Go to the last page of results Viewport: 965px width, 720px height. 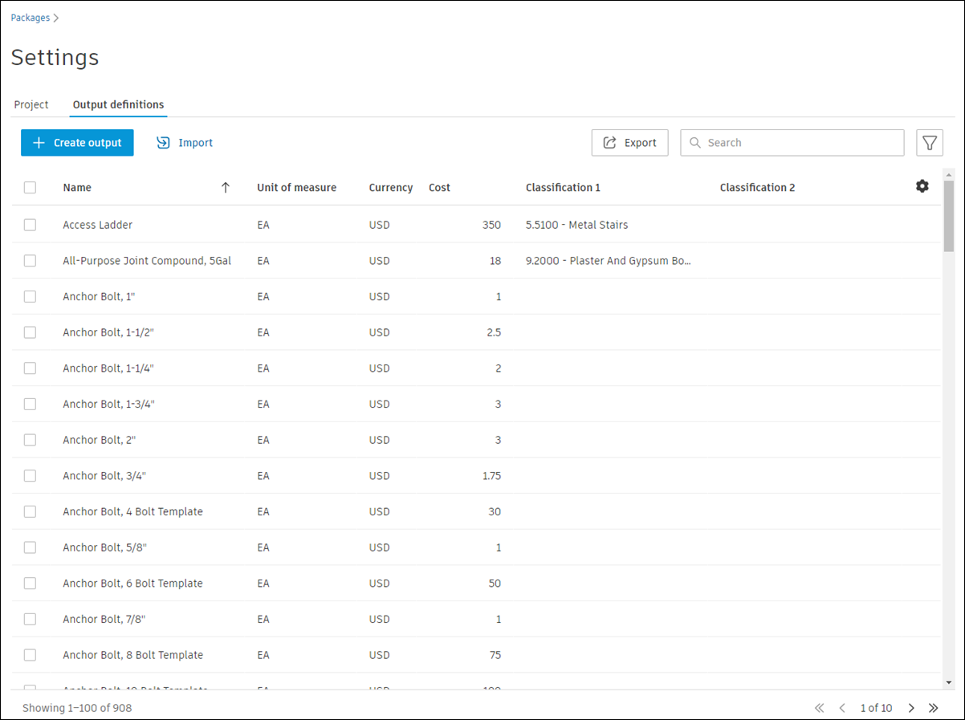pyautogui.click(x=934, y=708)
